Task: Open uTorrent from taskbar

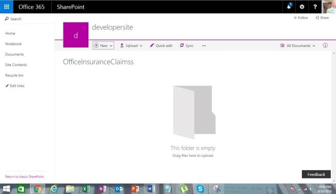Action: 184,189
